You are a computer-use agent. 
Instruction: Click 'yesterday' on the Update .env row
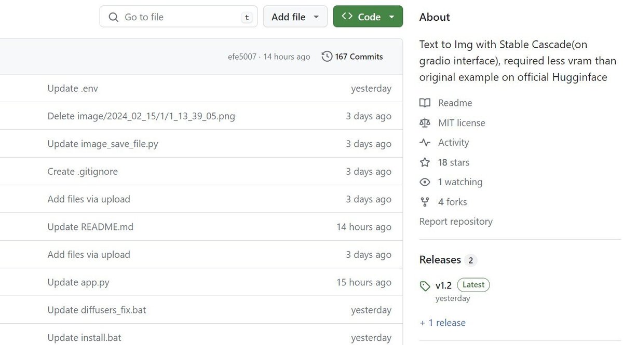tap(371, 89)
